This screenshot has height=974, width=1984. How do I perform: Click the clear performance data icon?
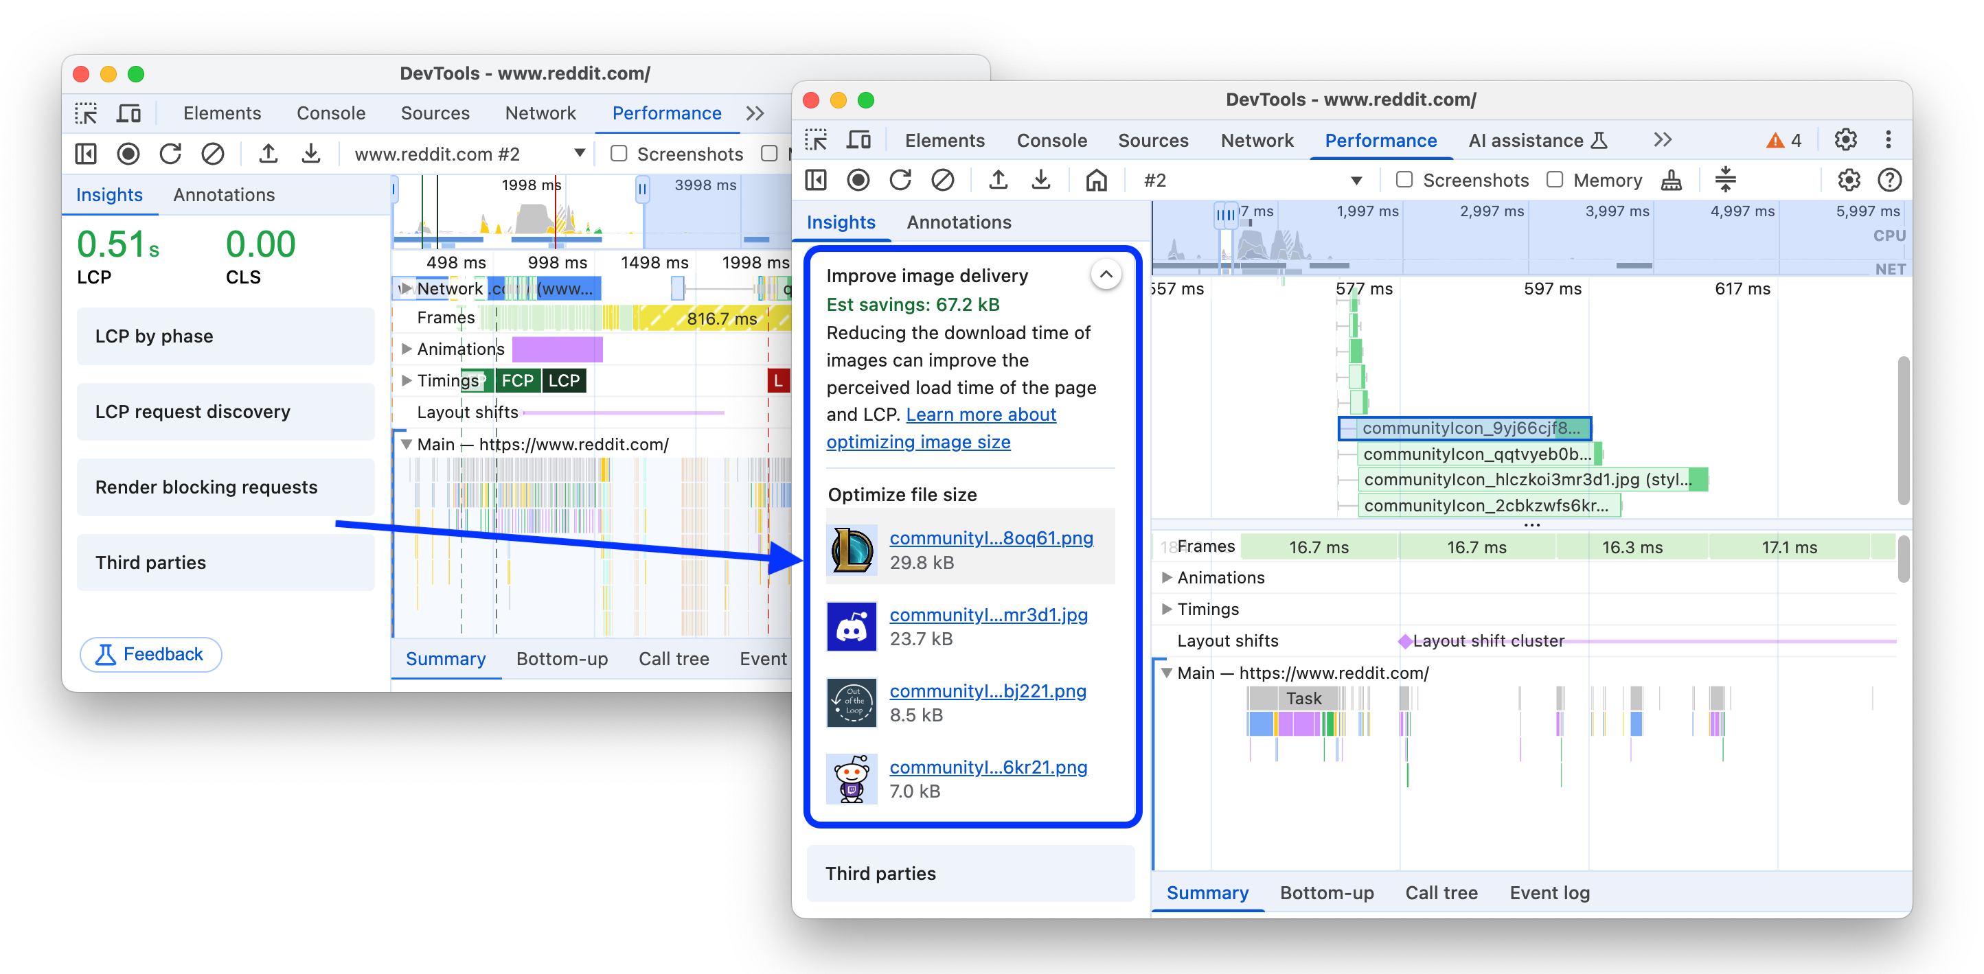pyautogui.click(x=945, y=181)
